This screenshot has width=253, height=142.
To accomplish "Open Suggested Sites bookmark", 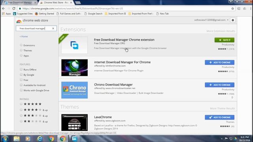I will click(23, 14).
